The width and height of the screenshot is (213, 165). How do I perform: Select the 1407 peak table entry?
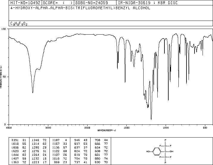point(18,158)
